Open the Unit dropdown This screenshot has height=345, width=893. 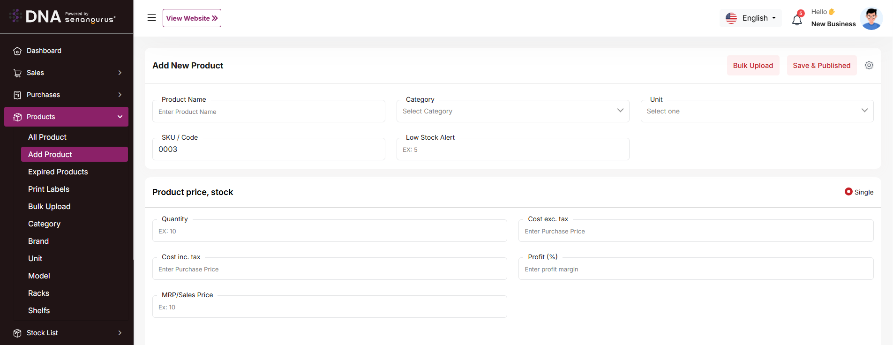click(x=757, y=111)
